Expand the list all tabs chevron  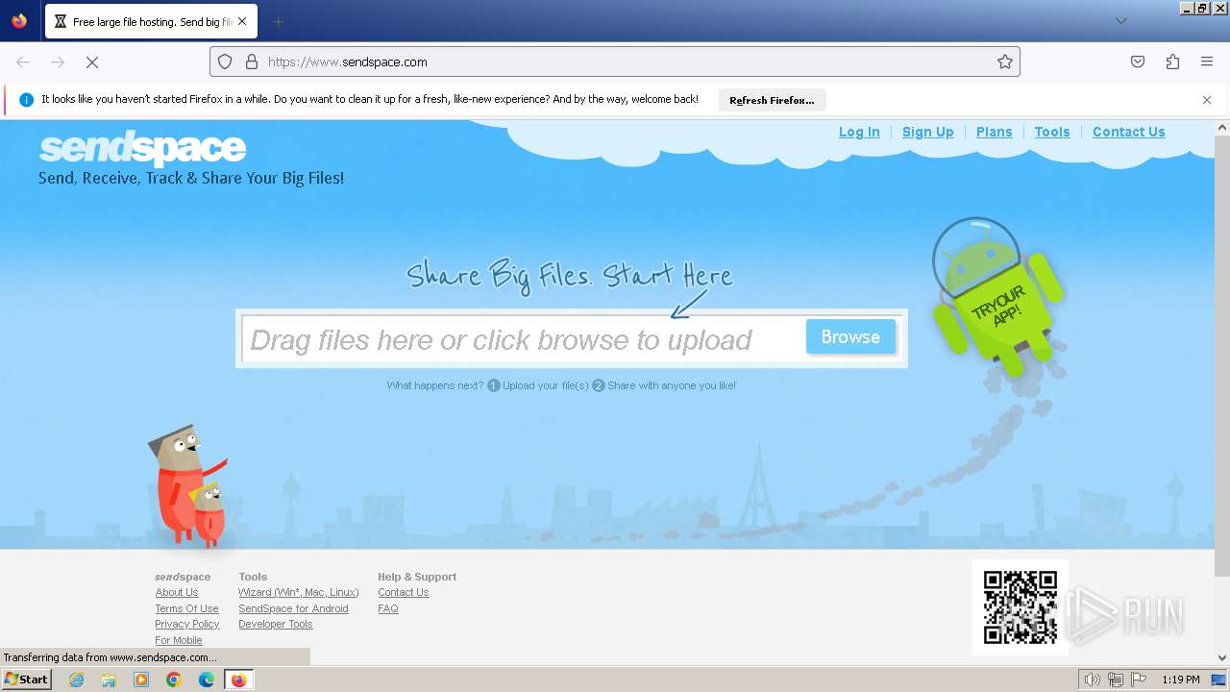(x=1120, y=21)
